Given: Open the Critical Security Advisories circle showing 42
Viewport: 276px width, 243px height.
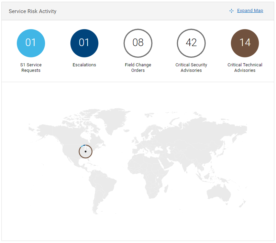Looking at the screenshot, I should coord(191,43).
